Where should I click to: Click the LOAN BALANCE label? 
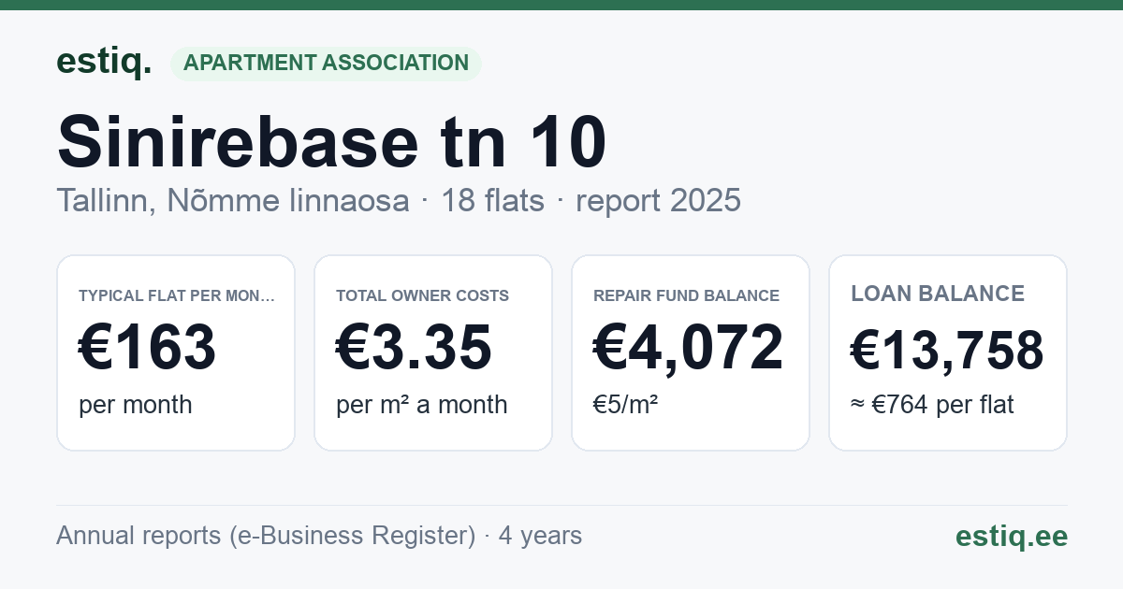click(938, 294)
